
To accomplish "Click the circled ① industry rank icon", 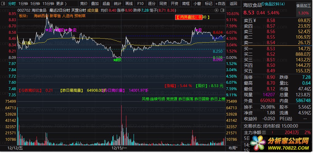I will [x=263, y=4].
